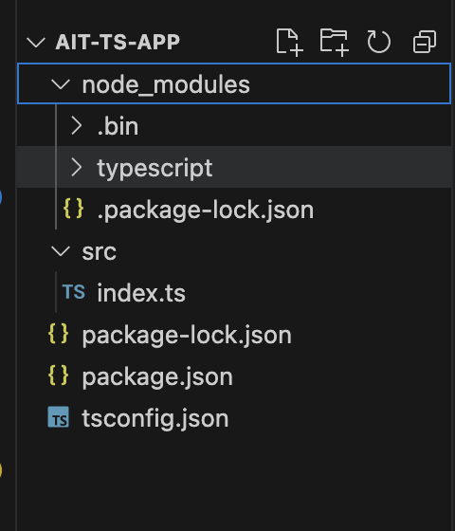Click the New Folder icon
The width and height of the screenshot is (455, 531).
pos(334,43)
